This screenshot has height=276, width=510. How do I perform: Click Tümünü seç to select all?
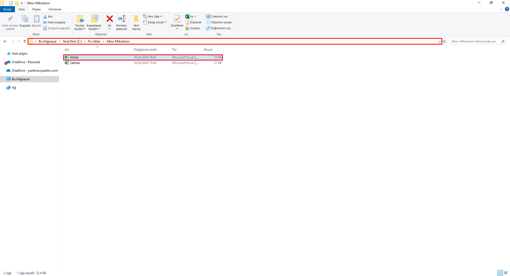click(217, 16)
